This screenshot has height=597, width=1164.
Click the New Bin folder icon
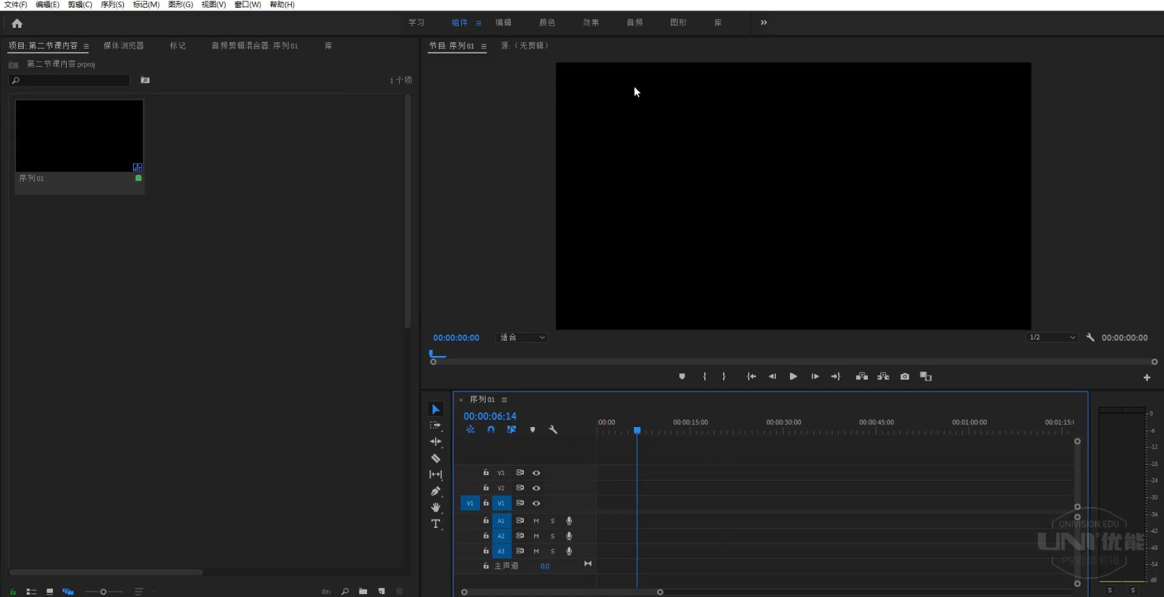click(x=363, y=591)
